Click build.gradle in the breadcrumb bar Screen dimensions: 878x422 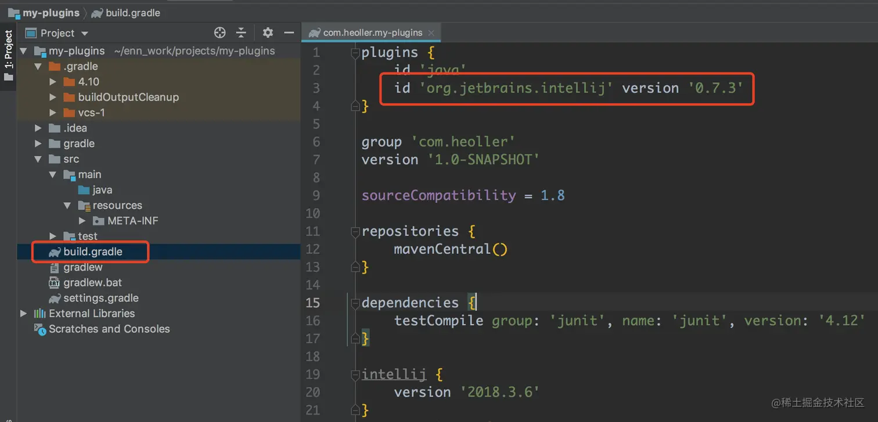(x=132, y=12)
